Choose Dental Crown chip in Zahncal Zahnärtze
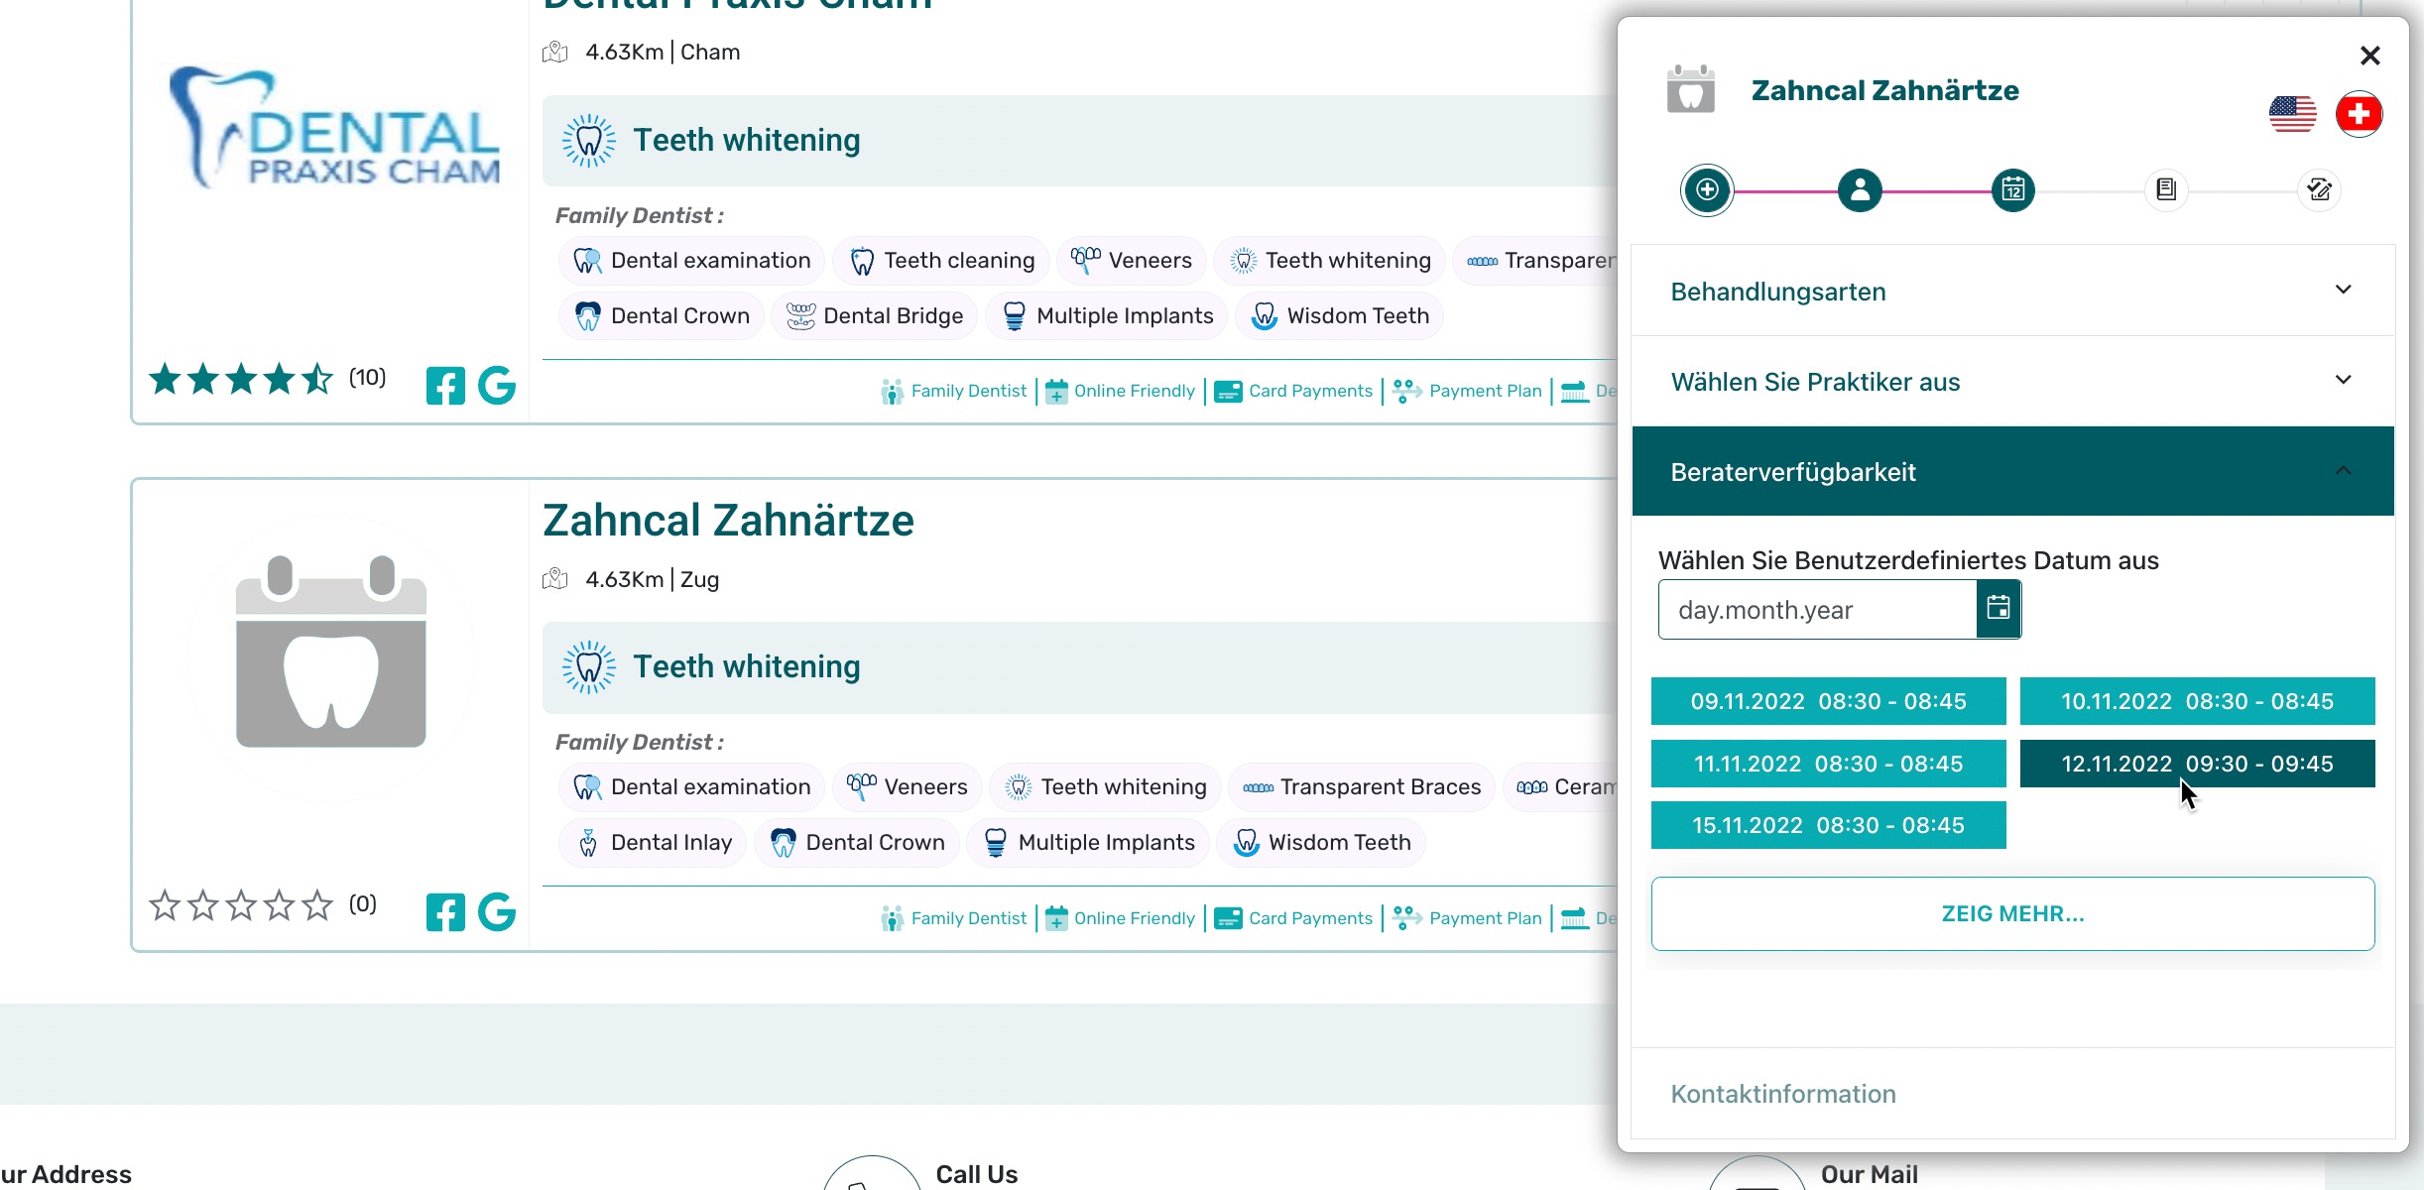The height and width of the screenshot is (1190, 2424). click(x=857, y=842)
